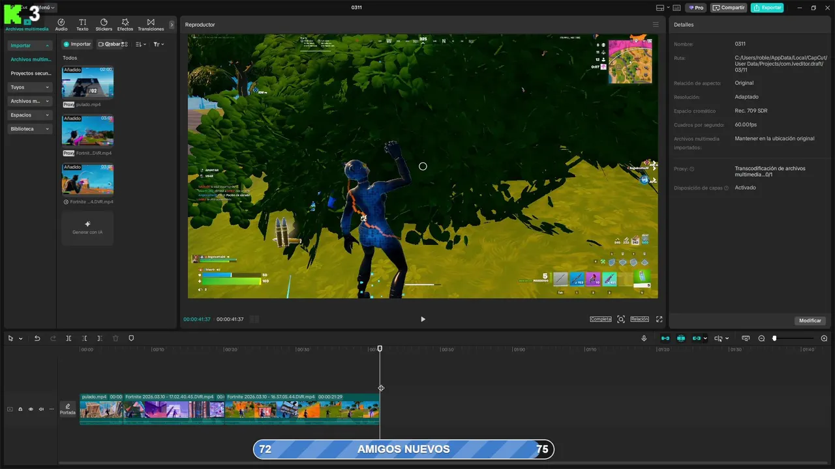835x469 pixels.
Task: Open the Efectos tab
Action: tap(125, 25)
